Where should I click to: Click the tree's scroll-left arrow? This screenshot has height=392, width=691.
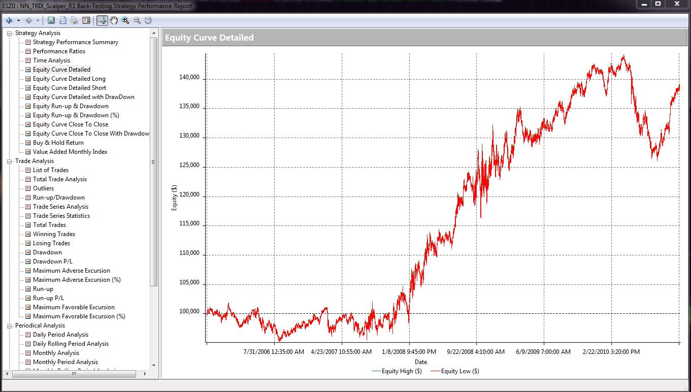(8, 374)
